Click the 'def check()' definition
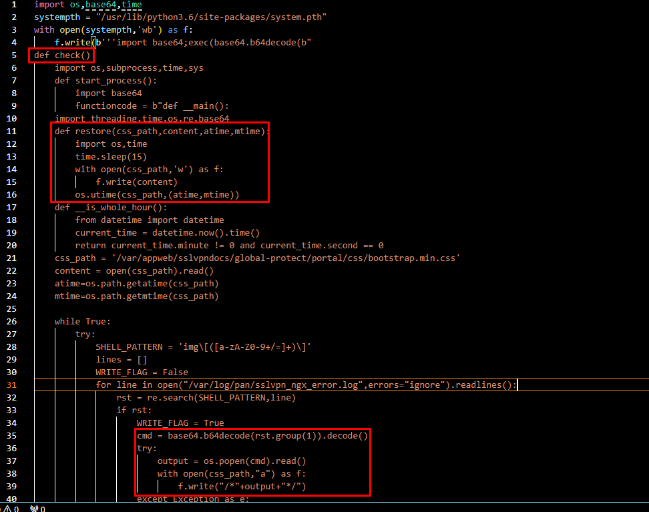Image resolution: width=649 pixels, height=512 pixels. point(62,55)
